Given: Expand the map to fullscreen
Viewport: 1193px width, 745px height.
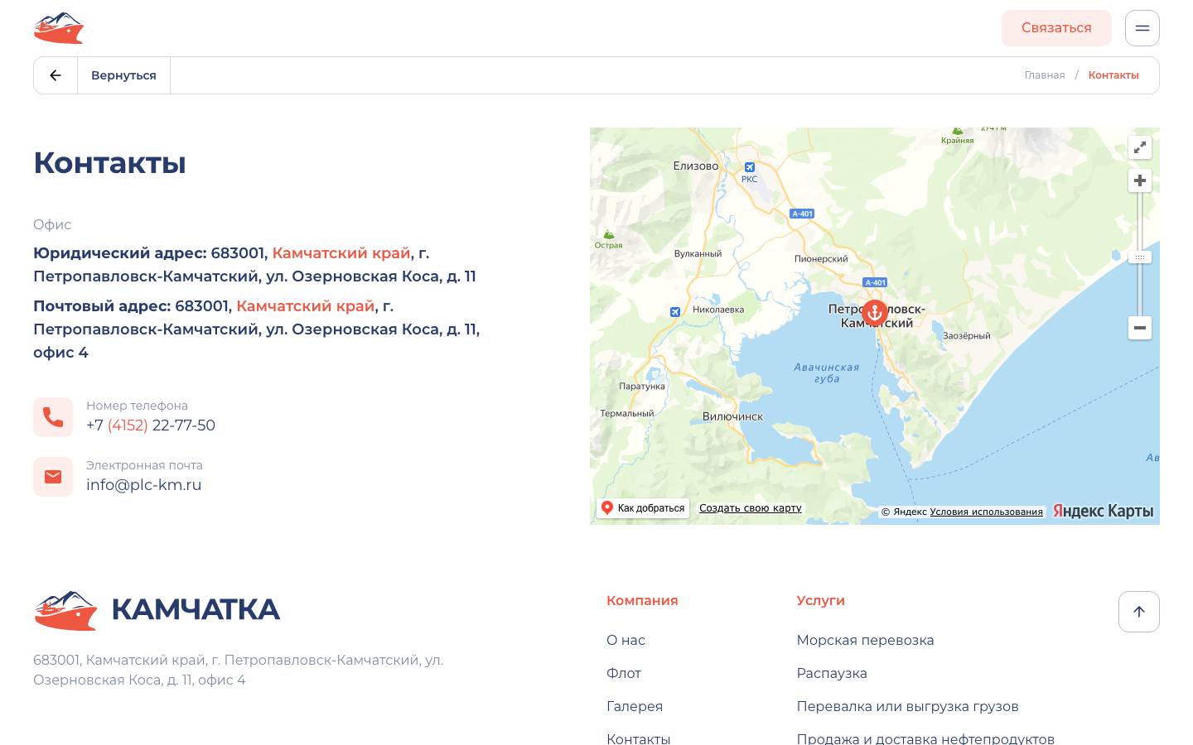Looking at the screenshot, I should 1140,147.
